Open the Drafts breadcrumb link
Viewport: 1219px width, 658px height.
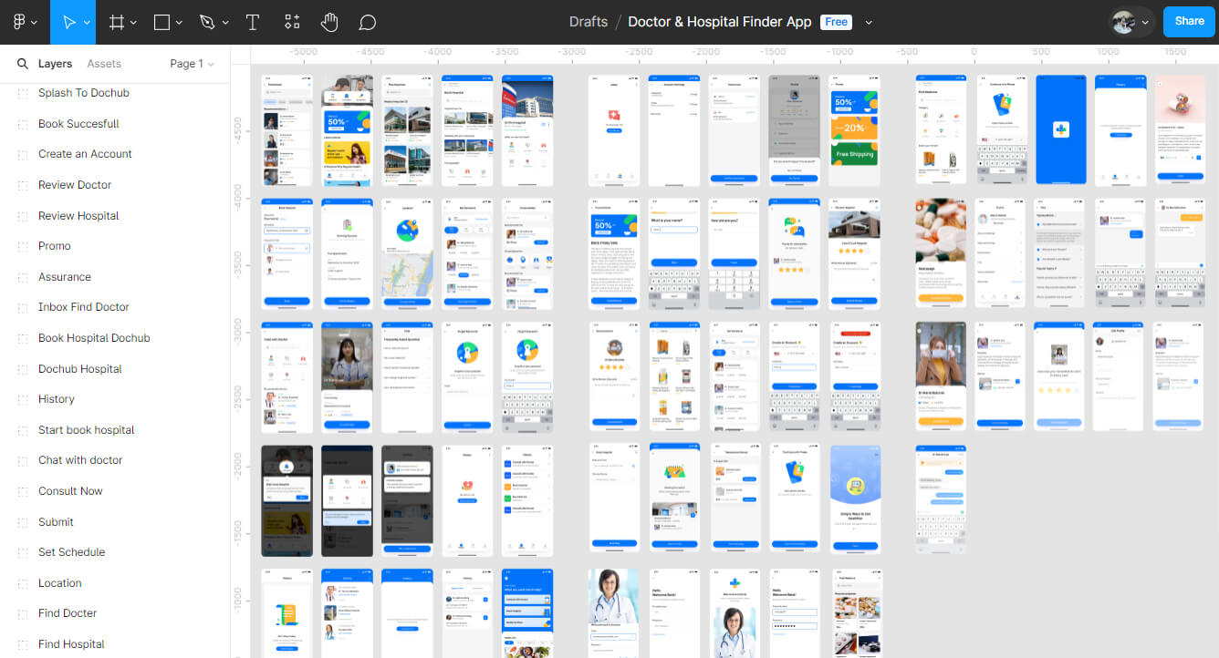pos(588,22)
